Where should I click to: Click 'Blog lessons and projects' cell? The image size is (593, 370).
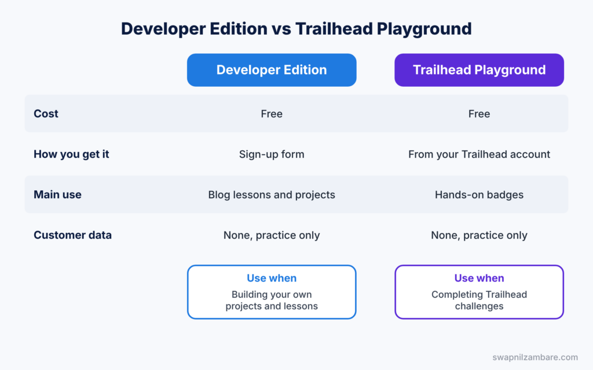click(272, 194)
